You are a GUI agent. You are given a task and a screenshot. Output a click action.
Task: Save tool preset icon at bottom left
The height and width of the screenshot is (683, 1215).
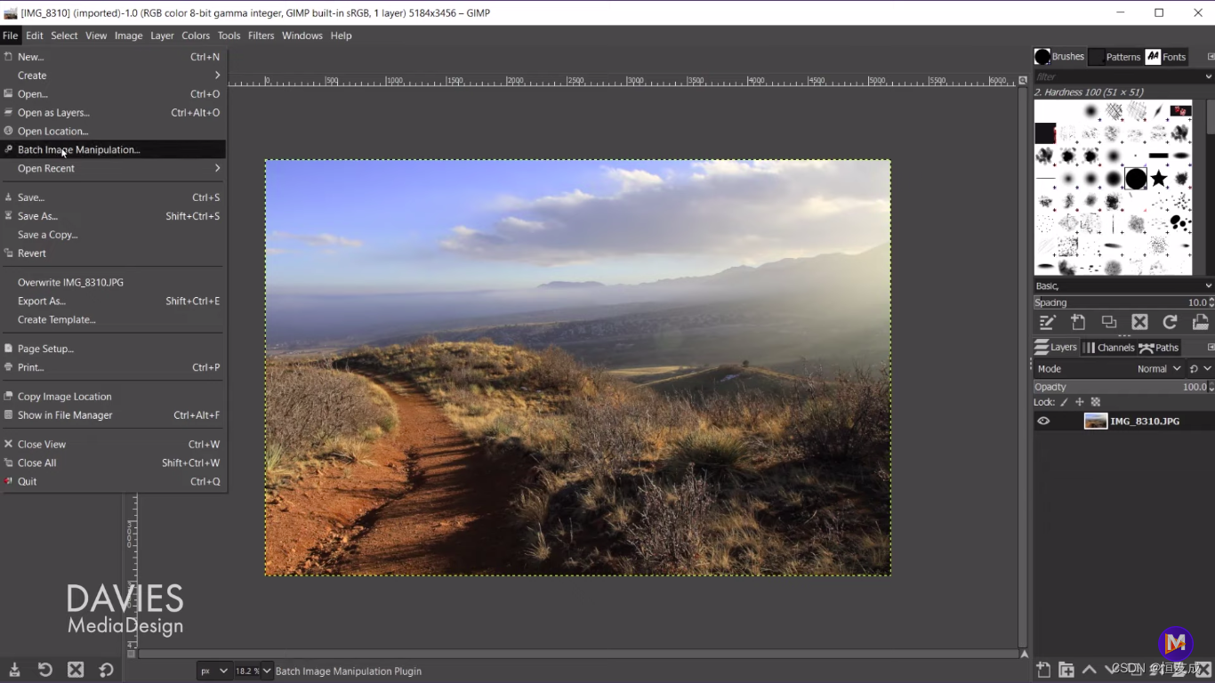tap(14, 670)
